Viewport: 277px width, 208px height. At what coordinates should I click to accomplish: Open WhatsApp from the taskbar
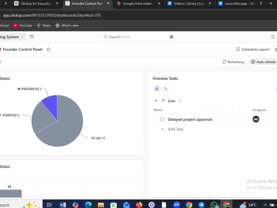click(214, 205)
